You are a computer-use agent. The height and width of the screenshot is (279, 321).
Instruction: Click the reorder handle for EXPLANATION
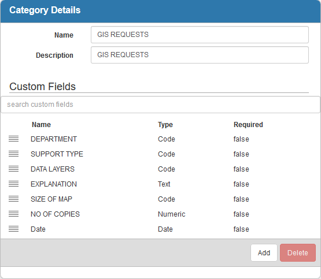[x=13, y=184]
